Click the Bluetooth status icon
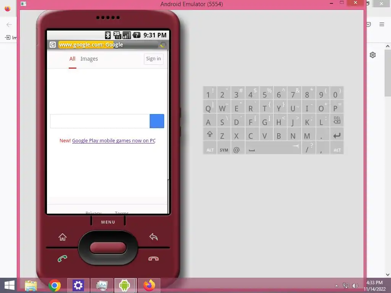This screenshot has width=391, height=293. coord(108,35)
